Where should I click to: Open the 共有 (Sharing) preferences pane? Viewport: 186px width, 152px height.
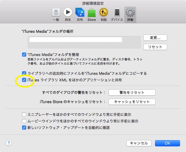[80, 15]
